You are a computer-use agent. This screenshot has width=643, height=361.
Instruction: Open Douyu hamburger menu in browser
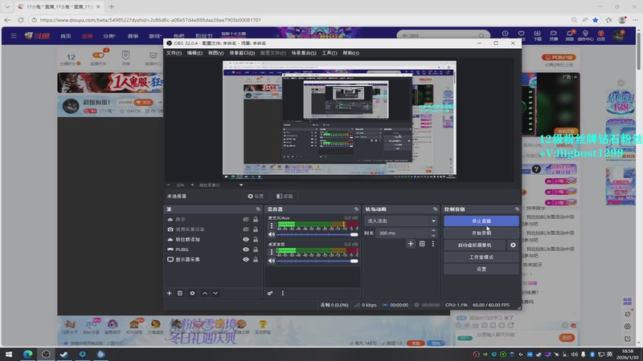(x=14, y=36)
